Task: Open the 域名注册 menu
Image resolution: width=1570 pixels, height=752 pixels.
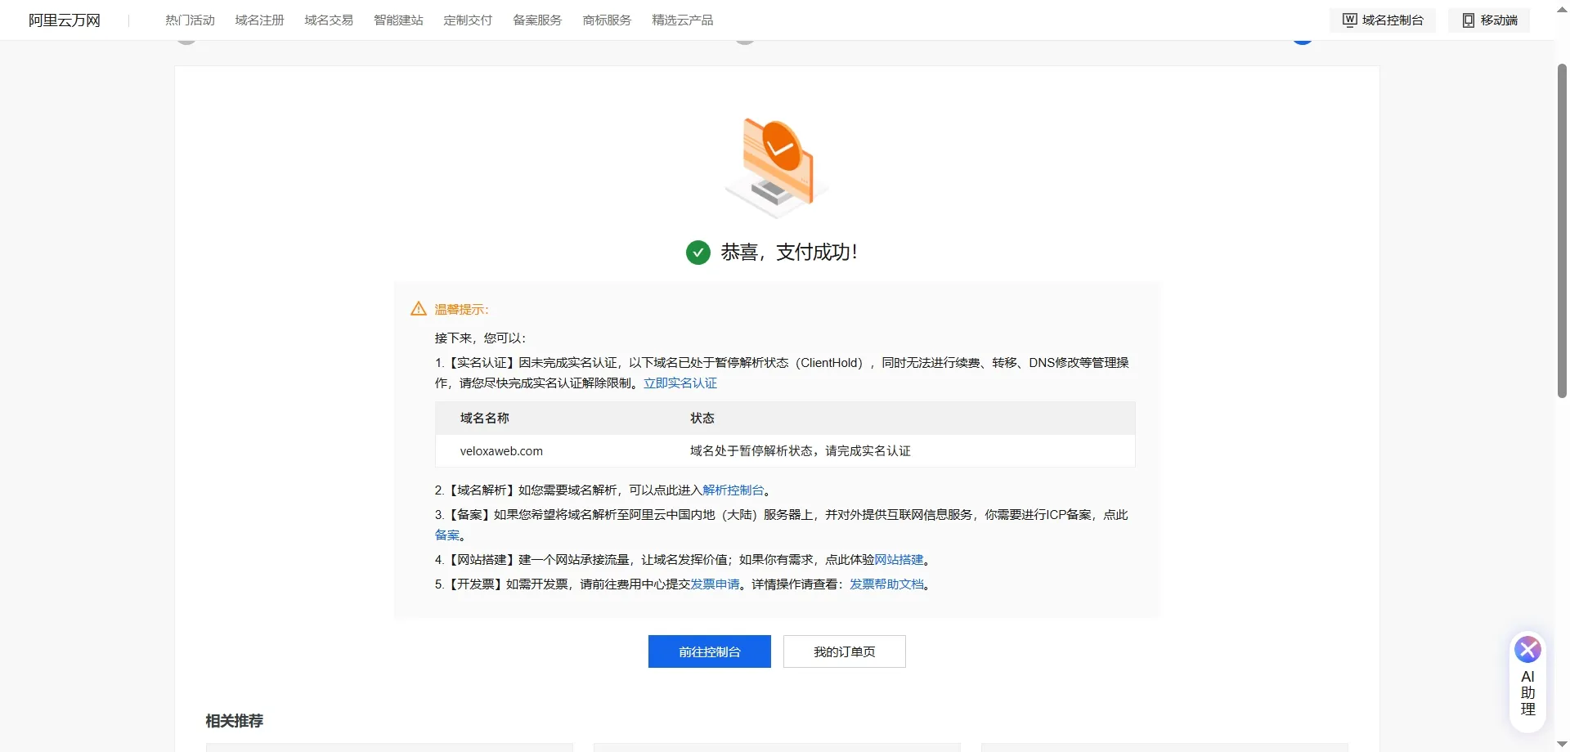Action: [259, 20]
